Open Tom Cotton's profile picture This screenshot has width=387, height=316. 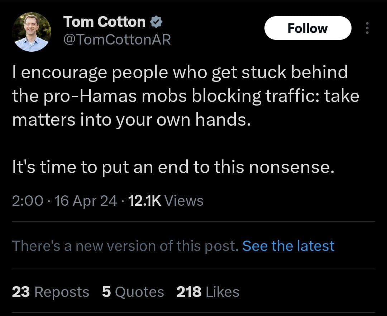32,32
